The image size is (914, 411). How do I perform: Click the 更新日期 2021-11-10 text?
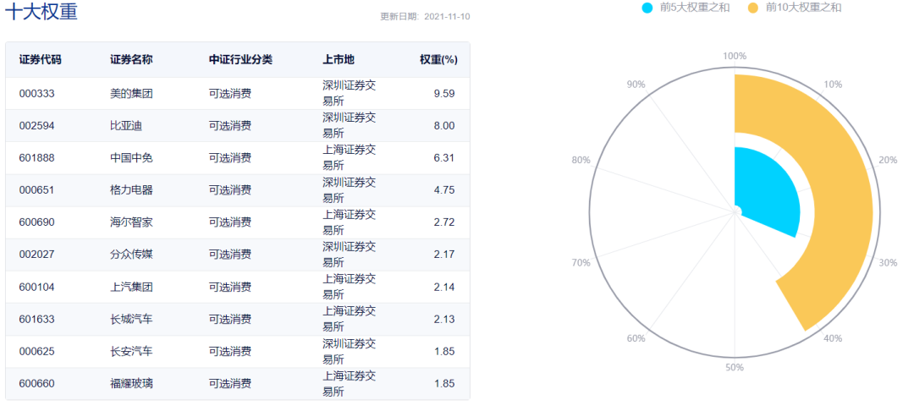point(425,16)
